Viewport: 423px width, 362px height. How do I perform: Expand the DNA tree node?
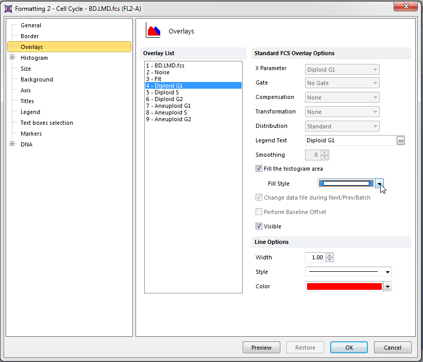[12, 144]
